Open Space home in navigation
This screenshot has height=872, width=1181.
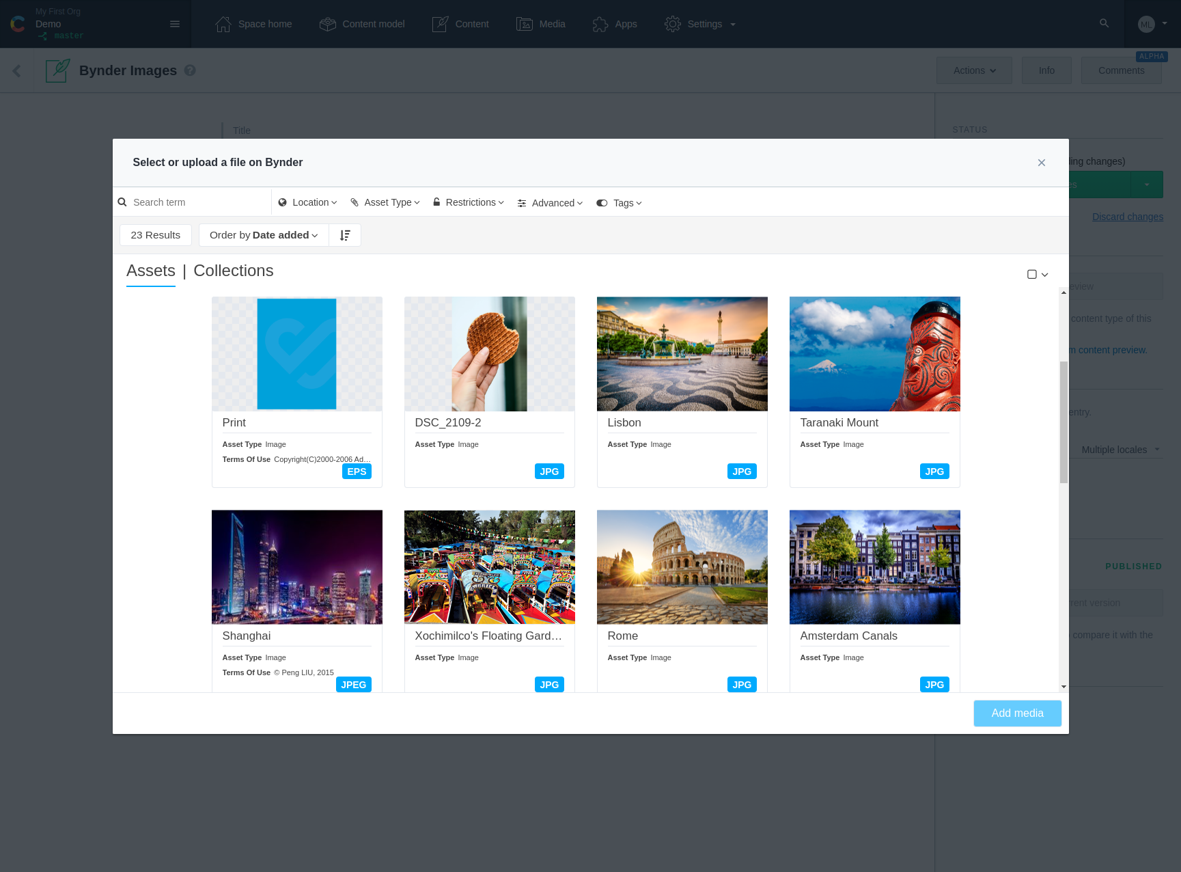pos(253,24)
